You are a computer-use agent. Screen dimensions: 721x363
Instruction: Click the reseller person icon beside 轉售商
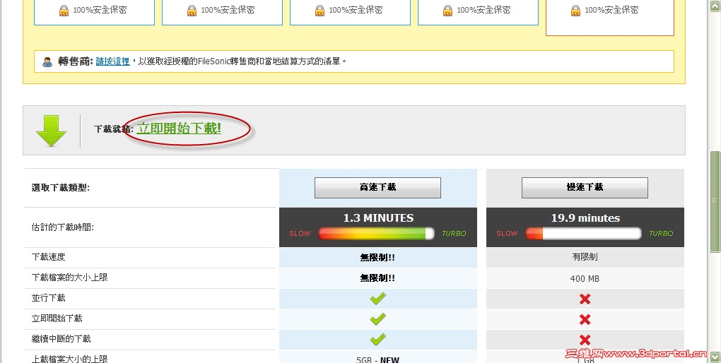click(47, 61)
